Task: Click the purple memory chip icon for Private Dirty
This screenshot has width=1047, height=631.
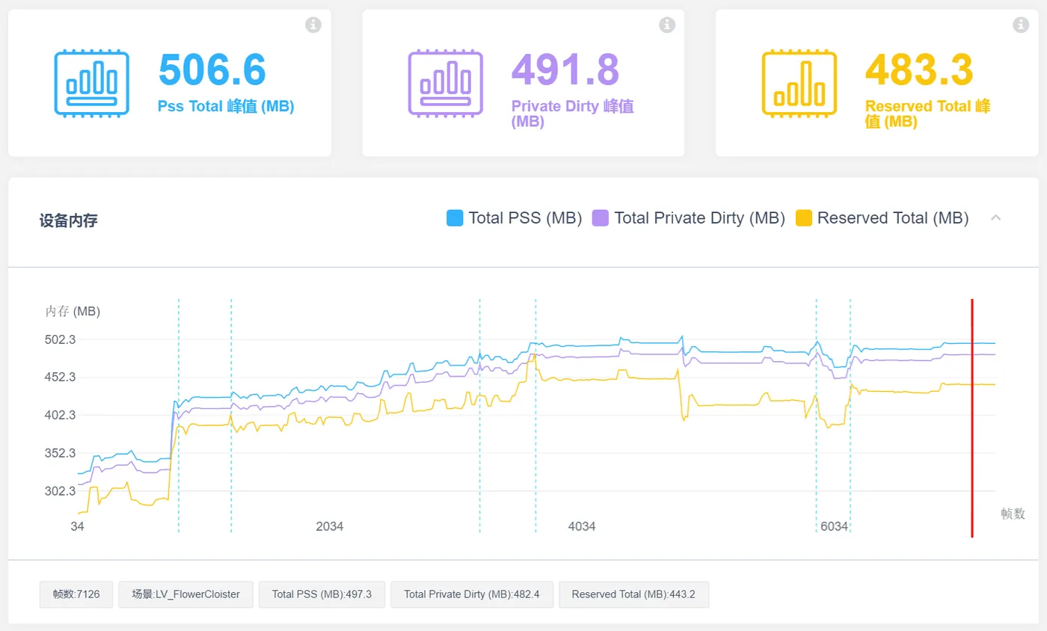Action: pos(445,83)
